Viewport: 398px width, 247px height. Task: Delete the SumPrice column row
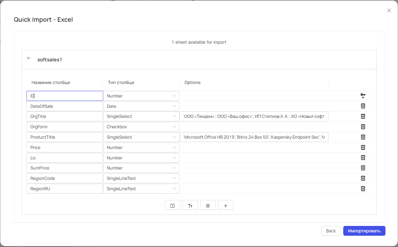[x=363, y=168]
